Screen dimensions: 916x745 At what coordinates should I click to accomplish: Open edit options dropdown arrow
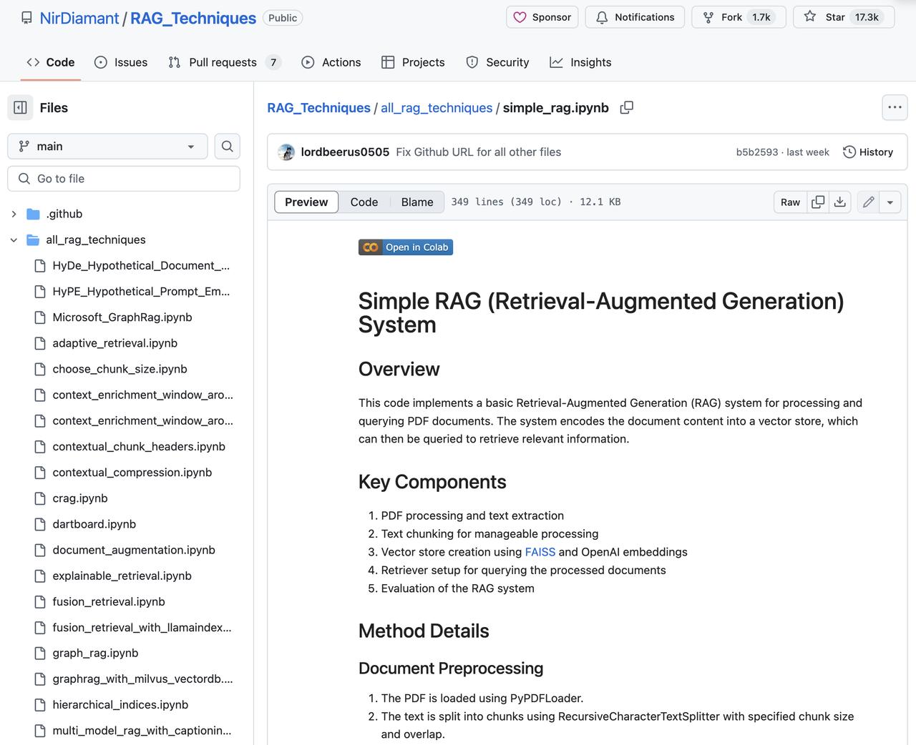pos(890,202)
